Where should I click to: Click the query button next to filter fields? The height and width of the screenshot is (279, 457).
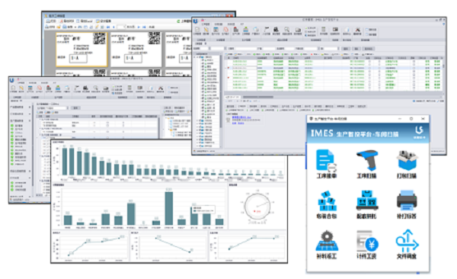346,49
